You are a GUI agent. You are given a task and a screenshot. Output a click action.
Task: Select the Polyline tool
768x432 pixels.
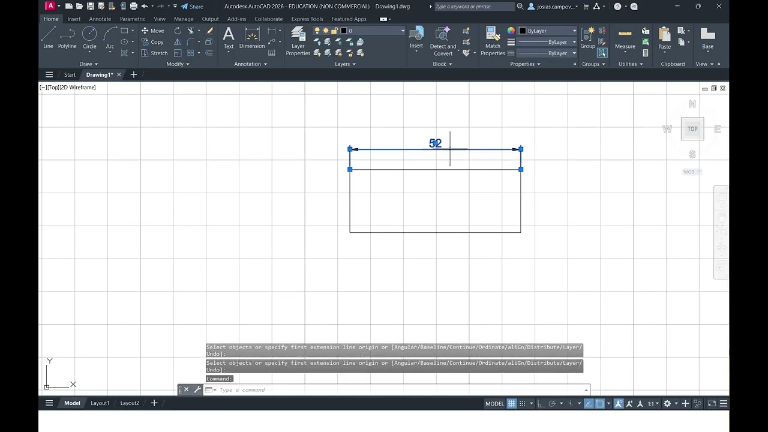pyautogui.click(x=67, y=37)
